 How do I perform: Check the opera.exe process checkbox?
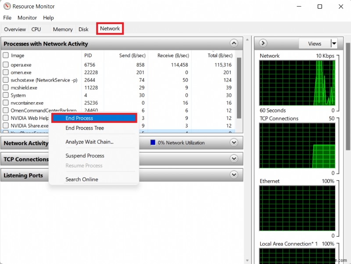pos(6,65)
